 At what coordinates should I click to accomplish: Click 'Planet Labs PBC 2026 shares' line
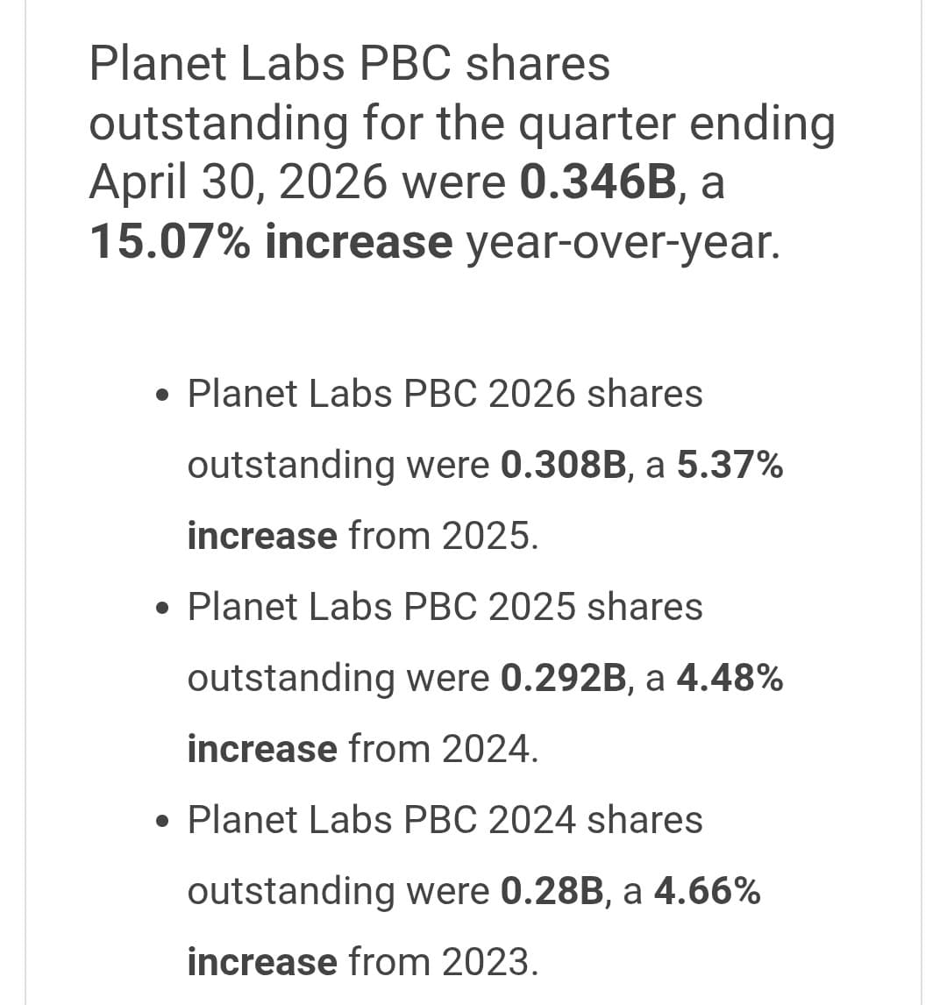(x=445, y=394)
